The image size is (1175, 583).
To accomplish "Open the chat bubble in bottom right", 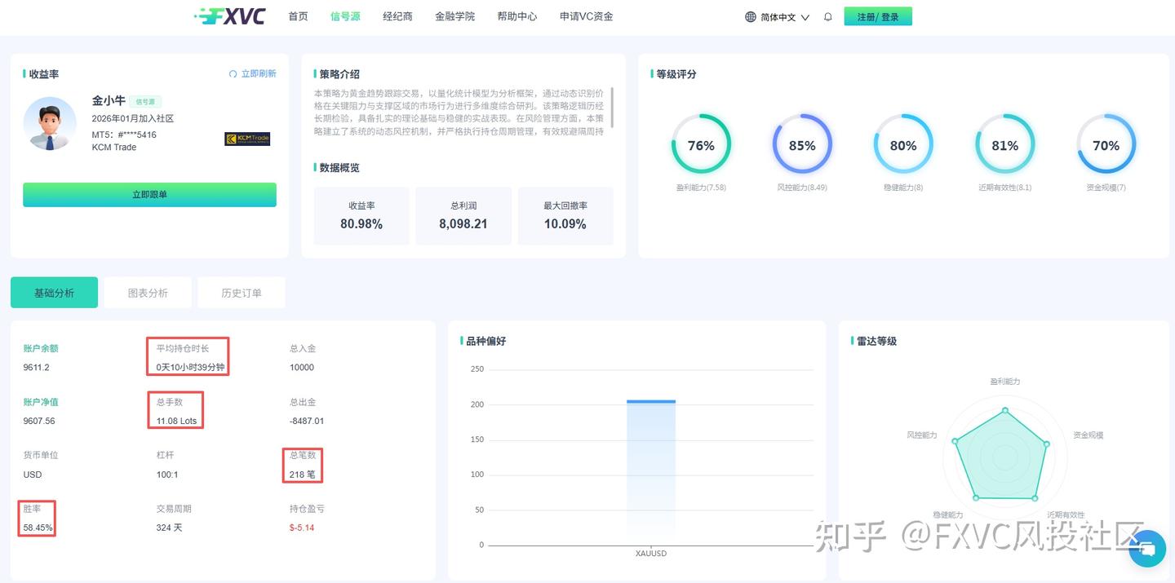I will (x=1147, y=549).
